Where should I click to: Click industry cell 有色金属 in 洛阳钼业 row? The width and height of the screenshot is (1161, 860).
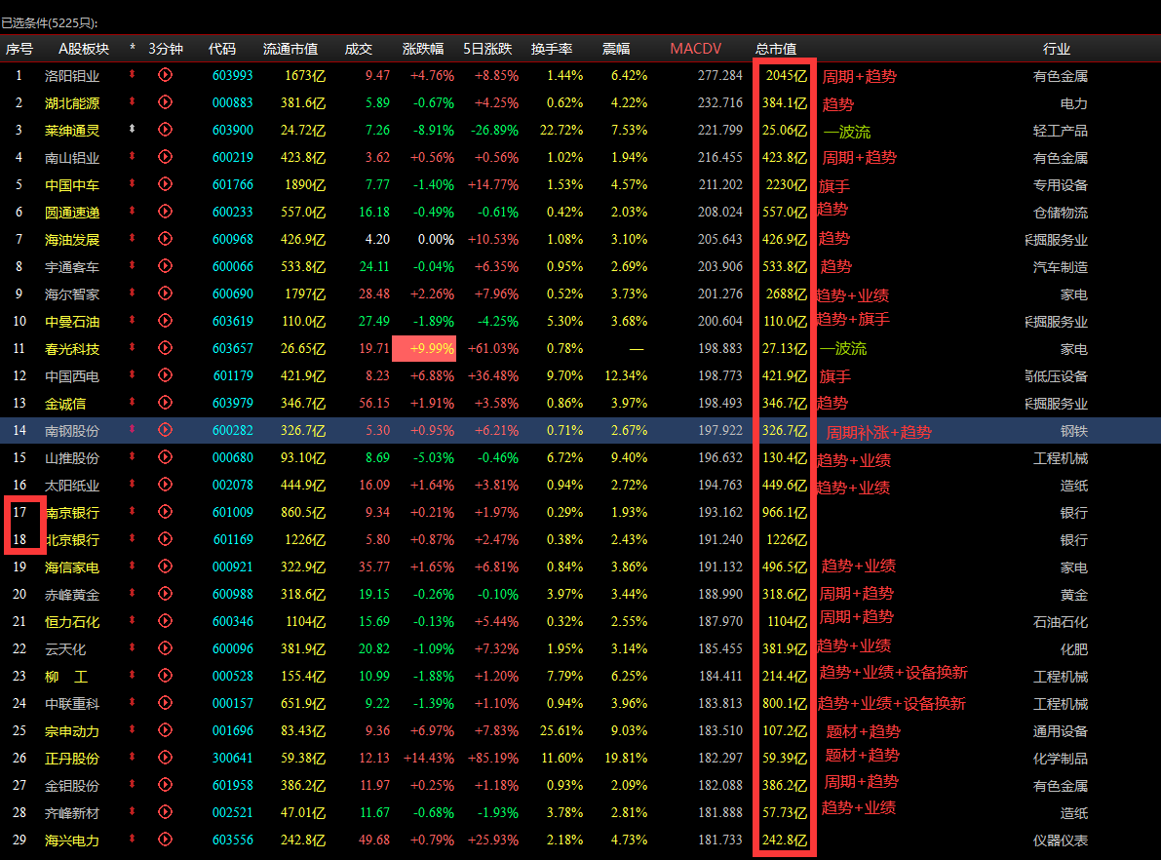[1061, 76]
